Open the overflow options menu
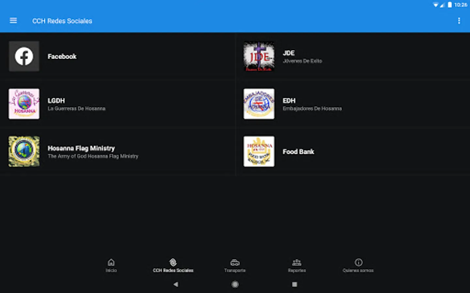 coord(459,21)
